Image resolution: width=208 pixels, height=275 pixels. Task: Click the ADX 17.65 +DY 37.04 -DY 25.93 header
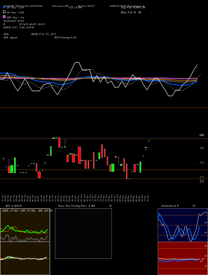pos(27,210)
